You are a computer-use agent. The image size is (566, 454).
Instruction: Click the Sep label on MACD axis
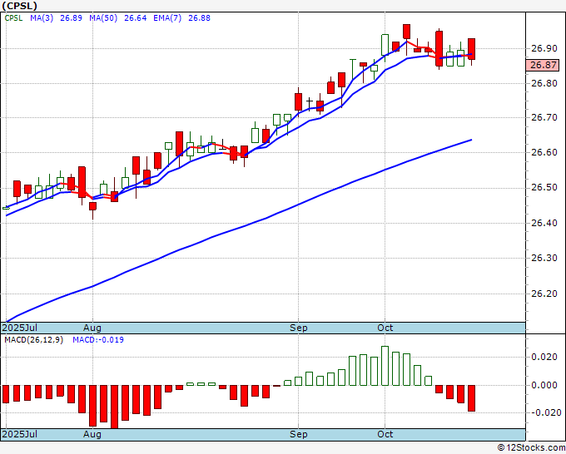pyautogui.click(x=299, y=434)
